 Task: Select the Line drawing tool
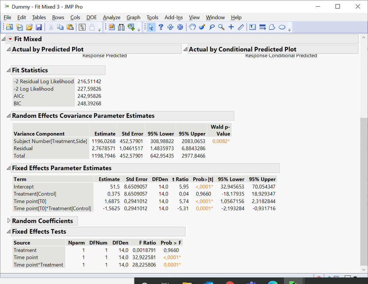click(x=241, y=27)
